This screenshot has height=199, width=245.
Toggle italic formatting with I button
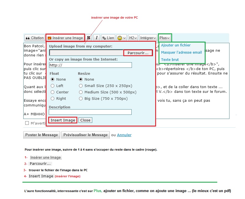pos(96,38)
